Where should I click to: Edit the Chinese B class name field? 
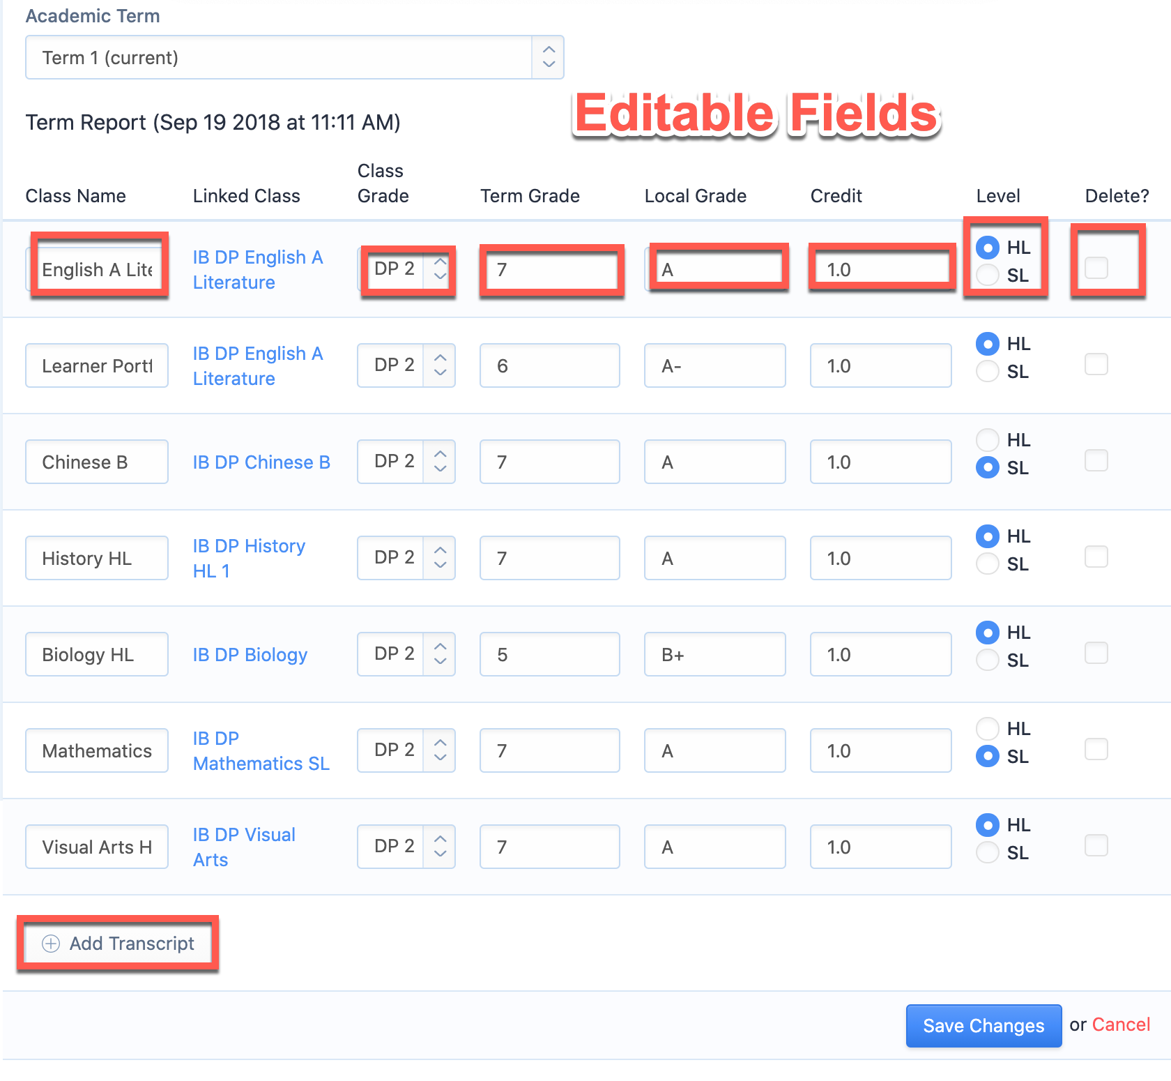point(97,462)
